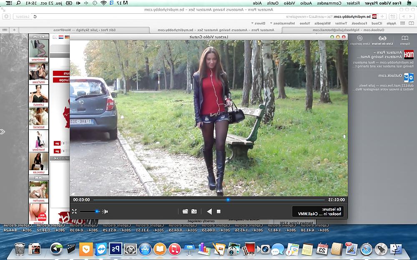Enter full screen with the expand icon
Screen dimensions: 417x260
75,211
